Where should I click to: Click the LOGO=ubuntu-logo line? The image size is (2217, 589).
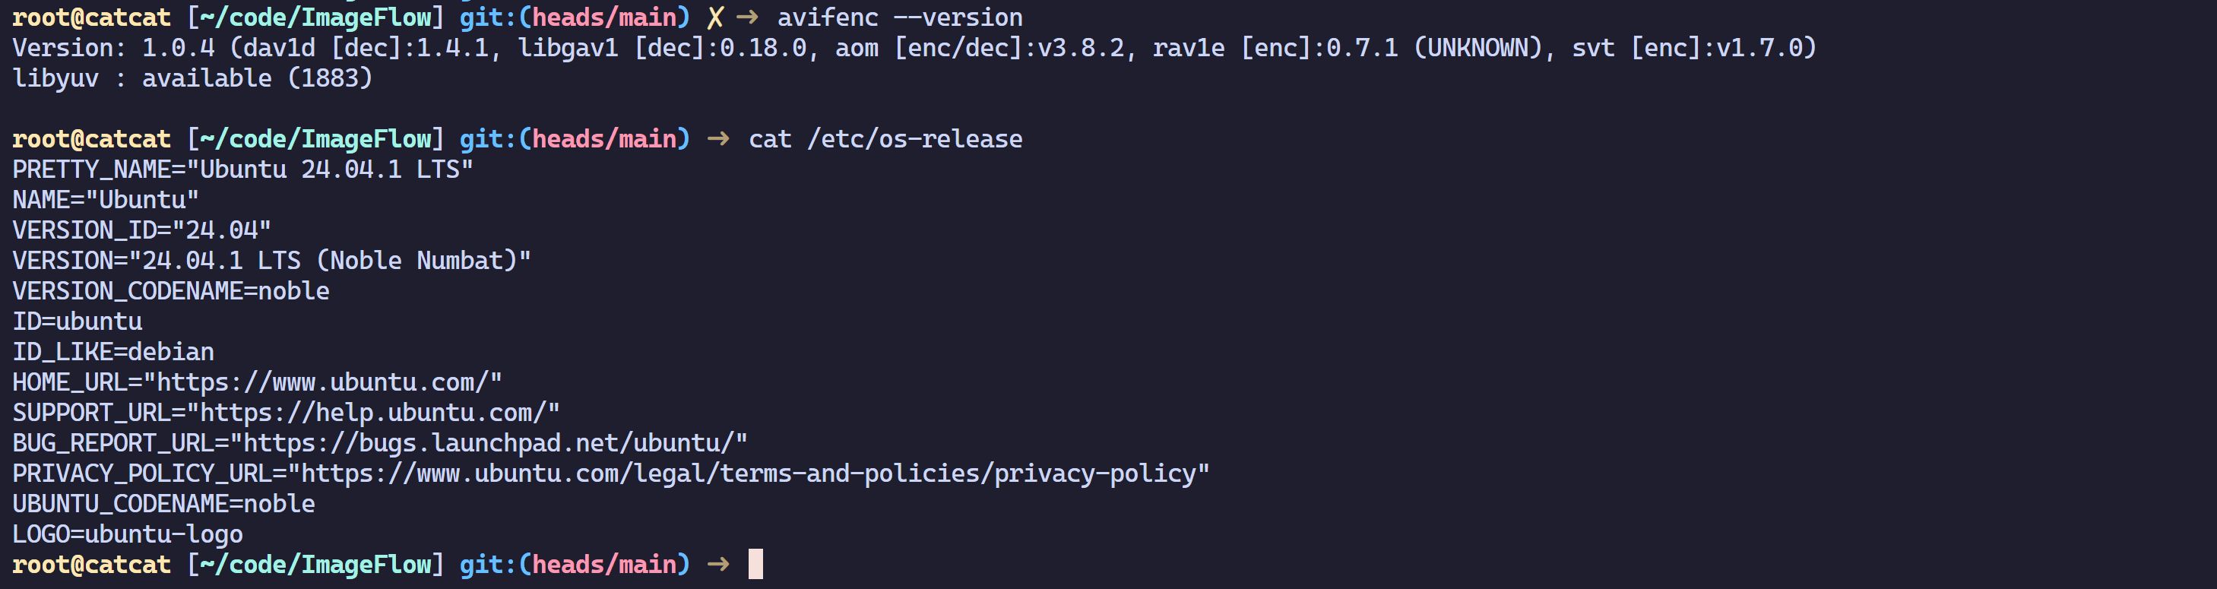128,534
